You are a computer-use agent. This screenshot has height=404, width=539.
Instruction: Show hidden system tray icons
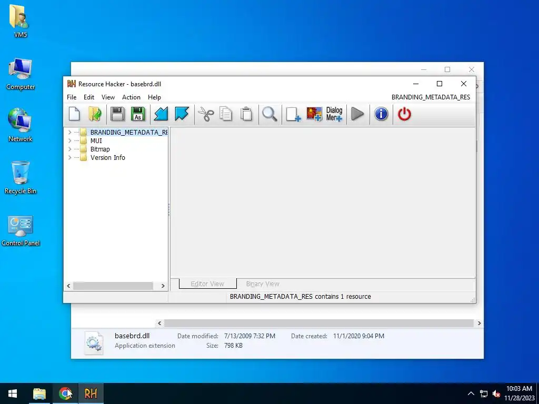coord(471,393)
